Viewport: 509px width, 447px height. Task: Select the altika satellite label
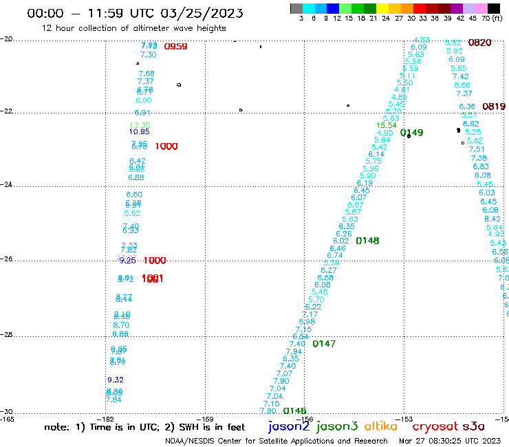(x=381, y=426)
